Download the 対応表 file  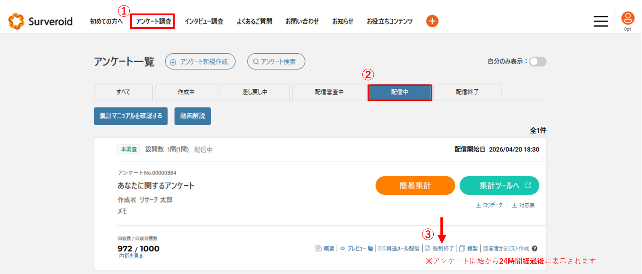(523, 205)
